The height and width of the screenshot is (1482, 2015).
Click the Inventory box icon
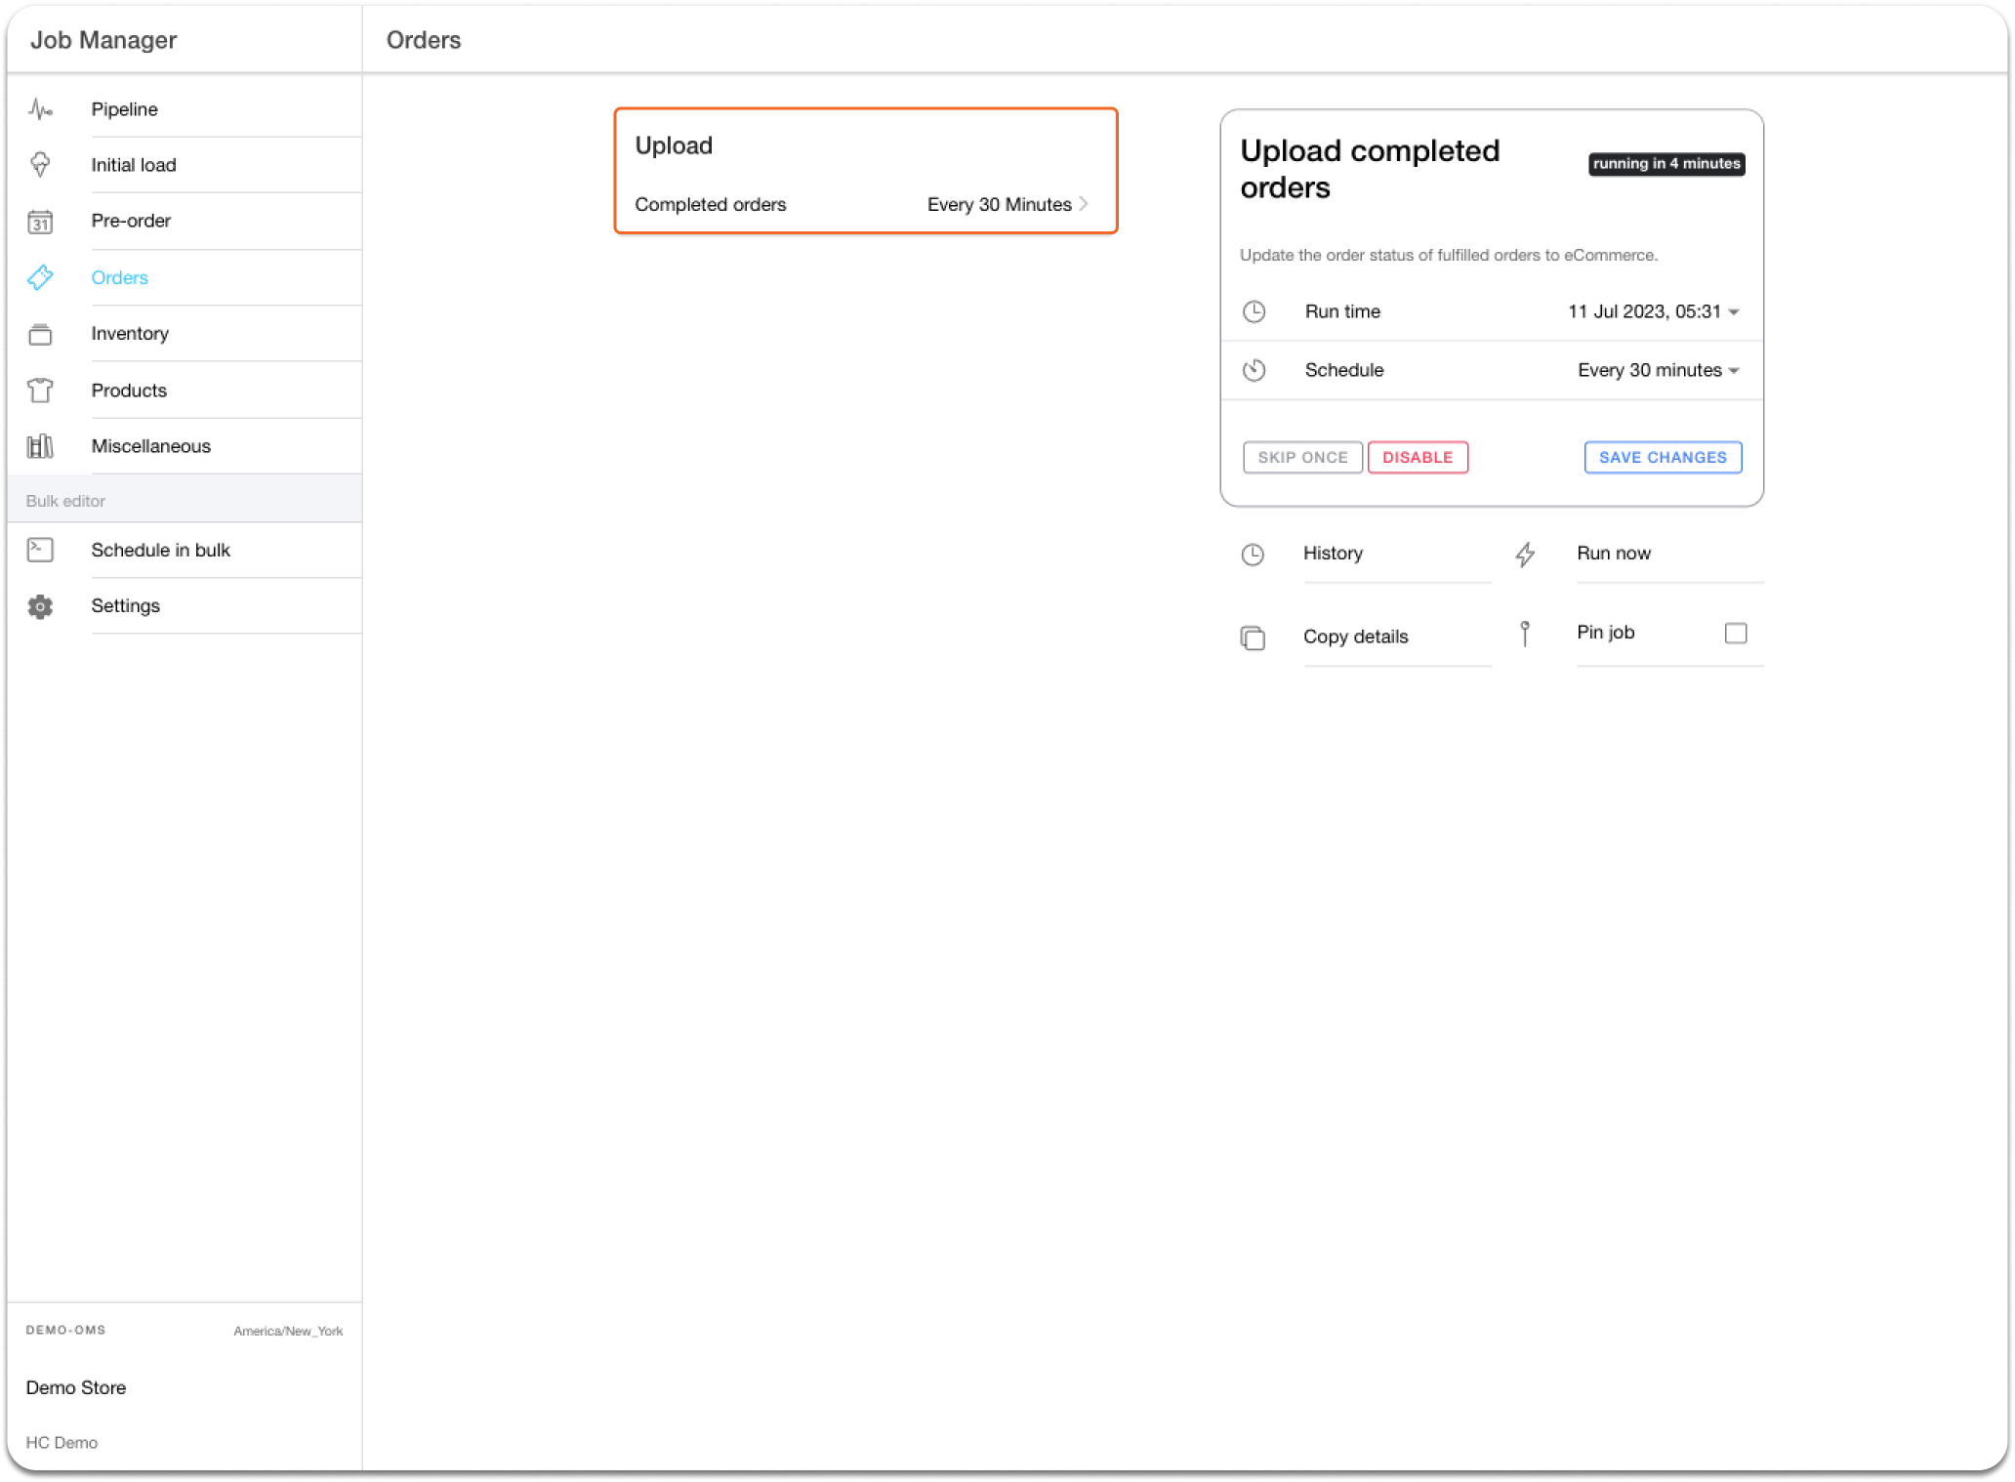click(40, 334)
